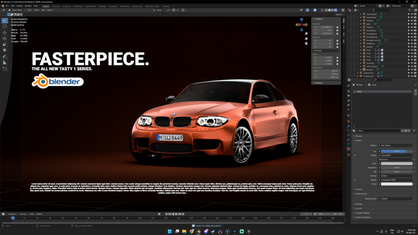The image size is (418, 235).
Task: Open the Object Data properties tab
Action: 349,144
